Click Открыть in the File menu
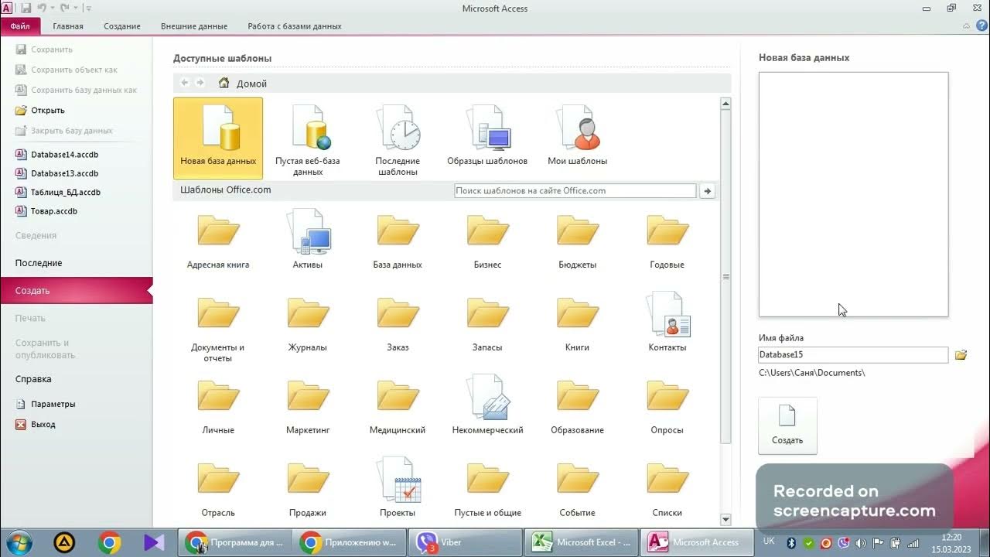Image resolution: width=990 pixels, height=557 pixels. click(x=40, y=110)
